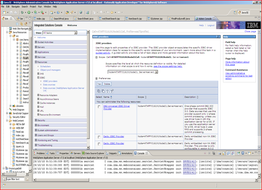Expand the Servers navigation section
This screenshot has height=190, width=262.
(x=36, y=47)
